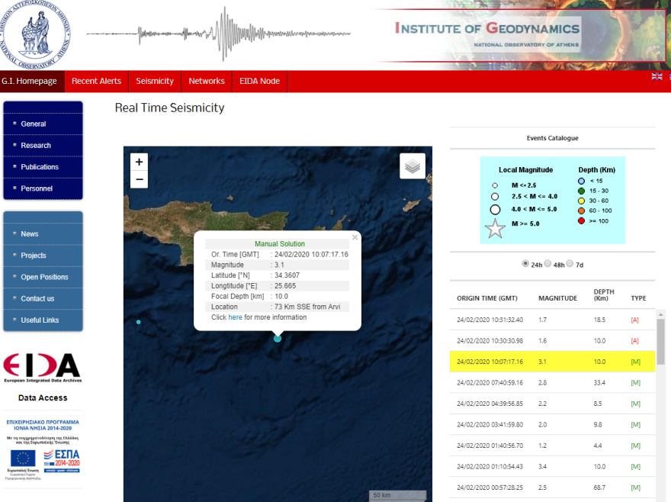Zoom out the seismicity map

(139, 179)
